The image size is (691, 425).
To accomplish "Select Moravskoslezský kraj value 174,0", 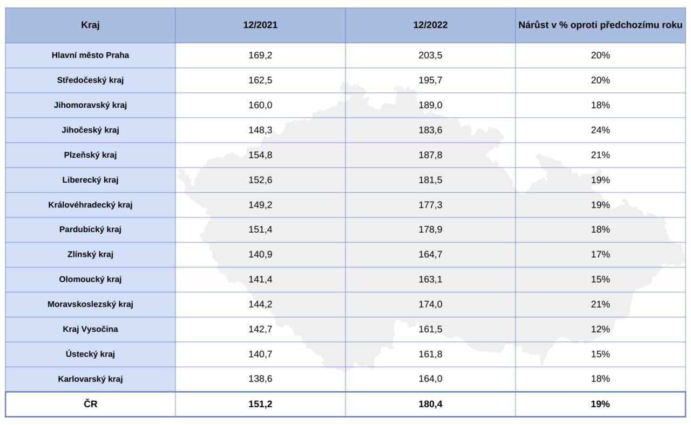I will coord(430,304).
